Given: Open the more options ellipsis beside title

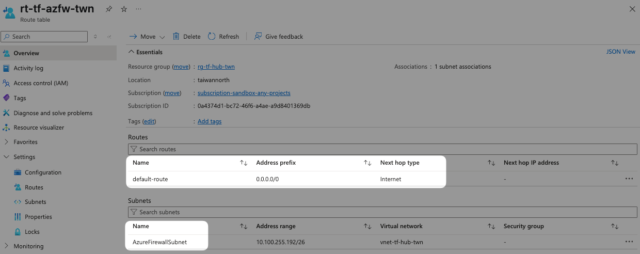Looking at the screenshot, I should pos(138,9).
